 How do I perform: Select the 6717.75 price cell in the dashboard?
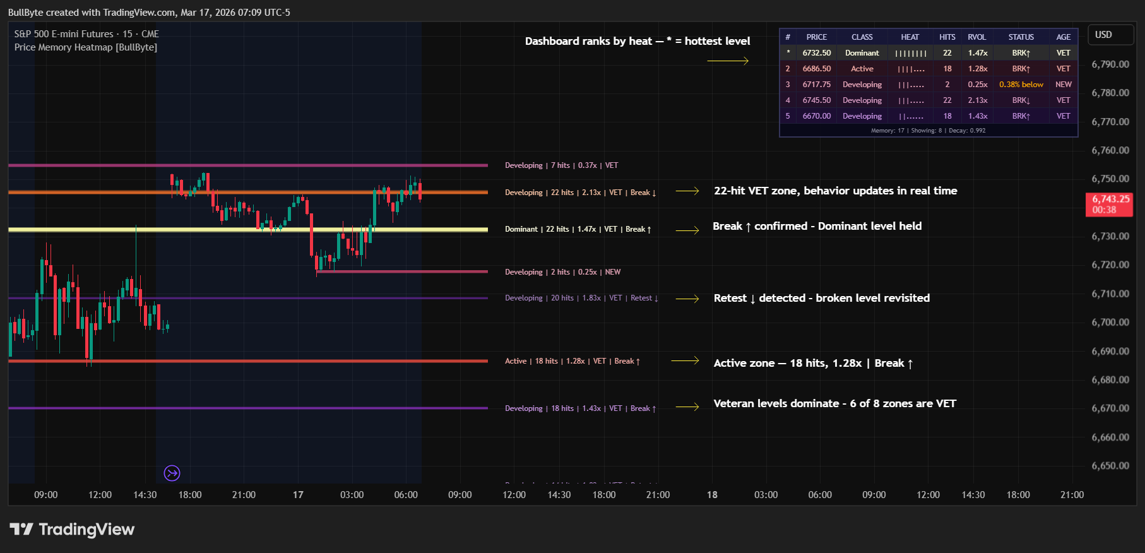tap(816, 85)
